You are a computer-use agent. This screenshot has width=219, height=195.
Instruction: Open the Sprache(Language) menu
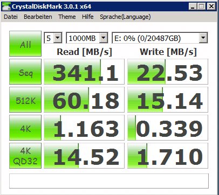click(125, 17)
